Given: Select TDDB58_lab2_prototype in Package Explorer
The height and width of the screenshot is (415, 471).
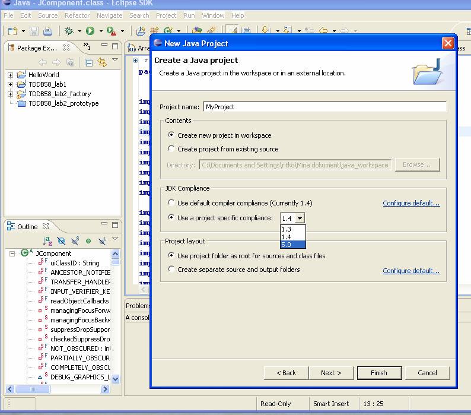Looking at the screenshot, I should (x=63, y=103).
